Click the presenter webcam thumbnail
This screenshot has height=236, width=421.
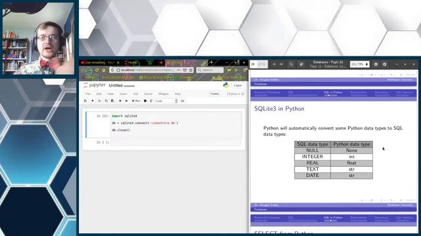[x=38, y=38]
